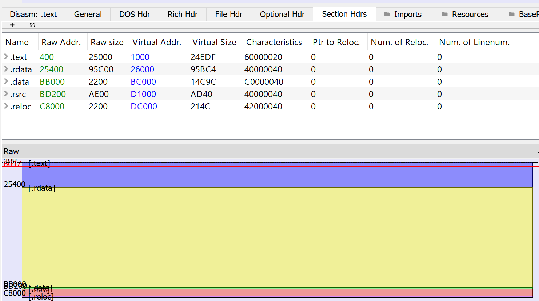539x301 pixels.
Task: Open the Resources tab
Action: tap(466, 14)
